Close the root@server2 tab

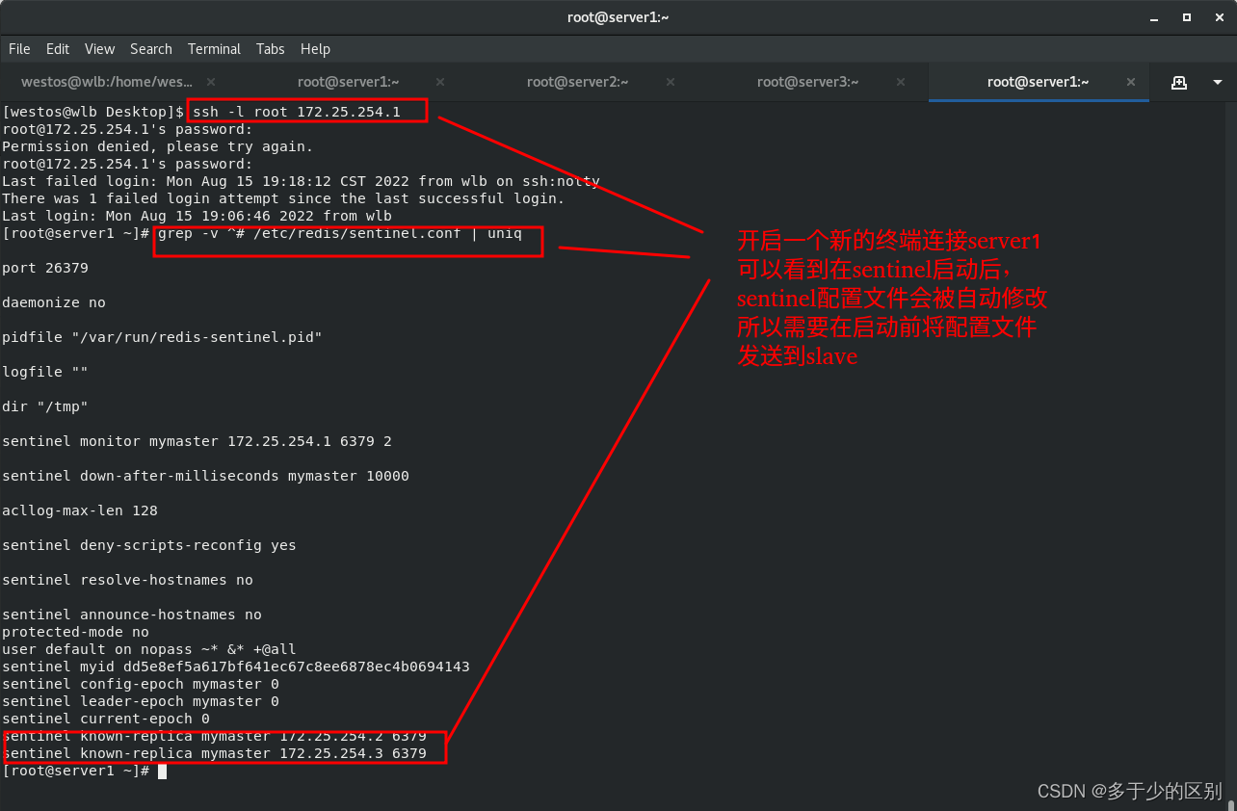671,82
